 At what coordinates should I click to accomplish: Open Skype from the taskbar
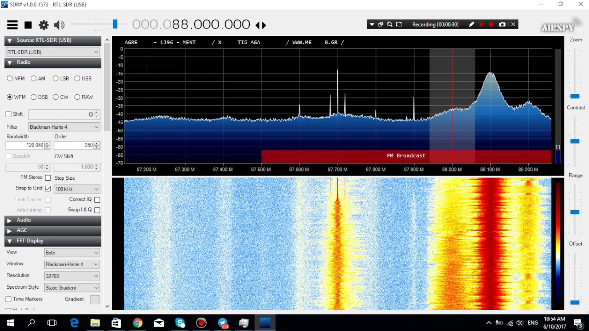180,323
